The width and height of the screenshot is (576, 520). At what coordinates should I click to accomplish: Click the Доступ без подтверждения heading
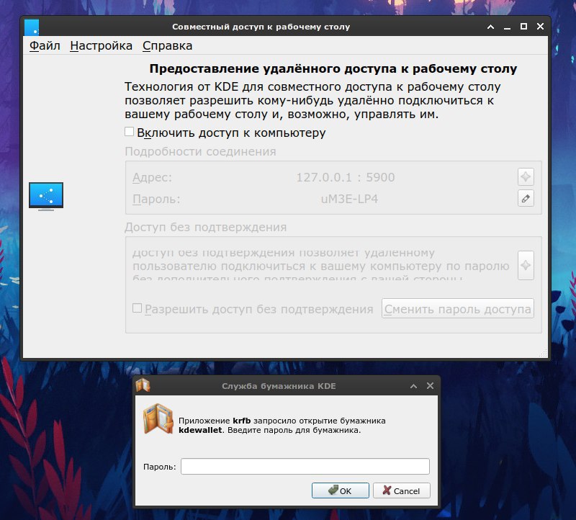tap(205, 227)
